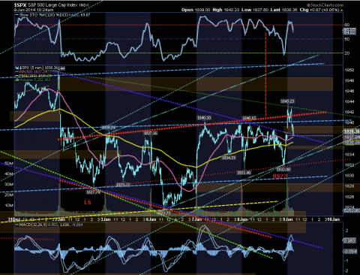This screenshot has height=275, width=360.
Task: Click the $SPX (5 min) price legend
Action: [x=36, y=68]
